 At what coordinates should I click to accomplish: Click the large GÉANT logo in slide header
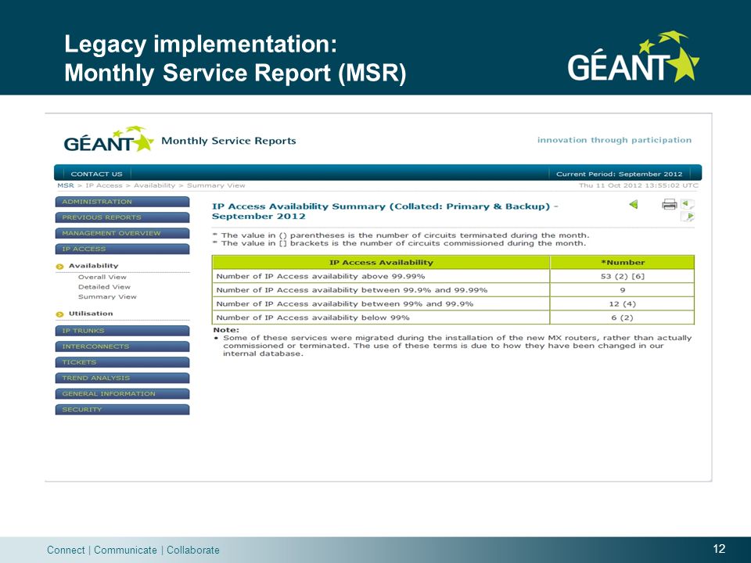click(633, 57)
